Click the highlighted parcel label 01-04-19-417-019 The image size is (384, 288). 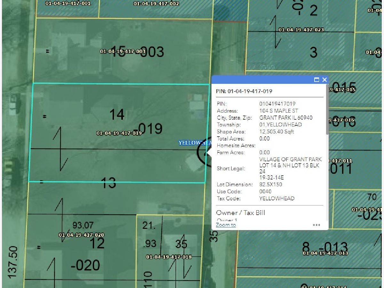[119, 133]
